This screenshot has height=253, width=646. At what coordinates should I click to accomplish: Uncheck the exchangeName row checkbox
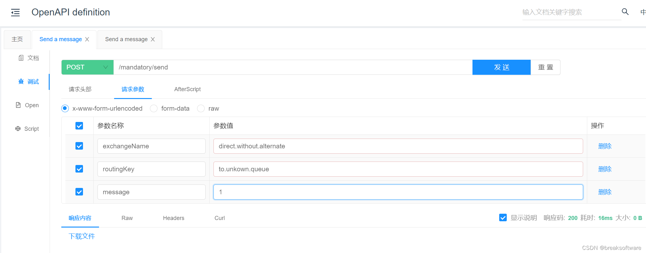pyautogui.click(x=79, y=146)
